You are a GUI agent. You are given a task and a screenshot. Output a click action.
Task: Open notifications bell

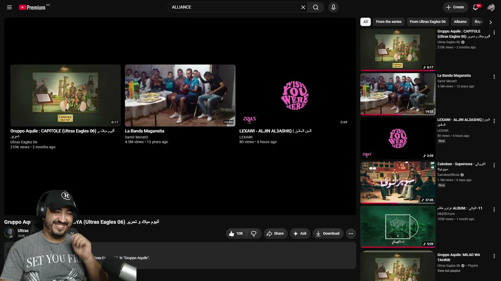(476, 7)
